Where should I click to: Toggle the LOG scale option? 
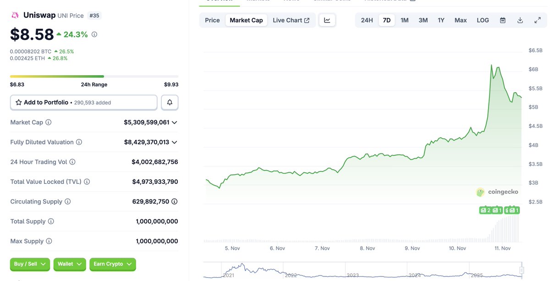point(483,20)
